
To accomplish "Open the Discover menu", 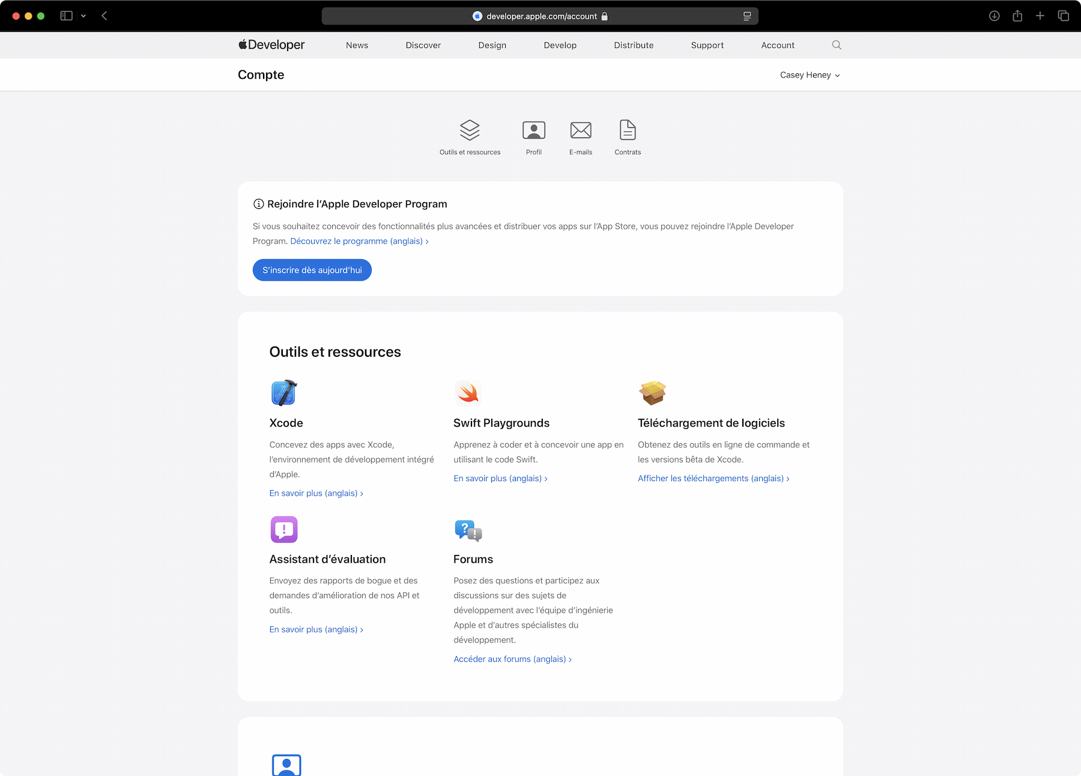I will [x=423, y=45].
